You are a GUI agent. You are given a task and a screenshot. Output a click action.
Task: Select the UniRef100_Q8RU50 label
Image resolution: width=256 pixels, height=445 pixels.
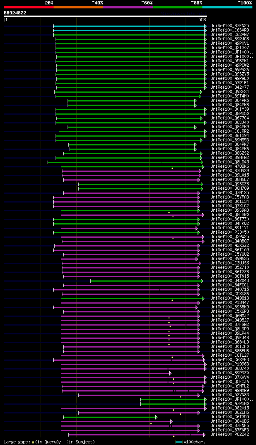230,114
